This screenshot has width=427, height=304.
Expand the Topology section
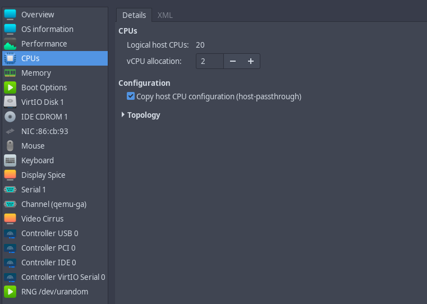(123, 115)
